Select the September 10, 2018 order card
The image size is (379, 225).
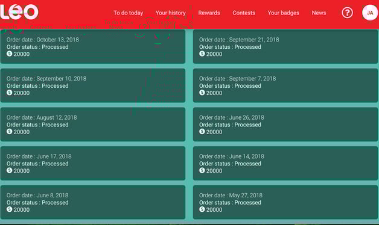tap(93, 85)
